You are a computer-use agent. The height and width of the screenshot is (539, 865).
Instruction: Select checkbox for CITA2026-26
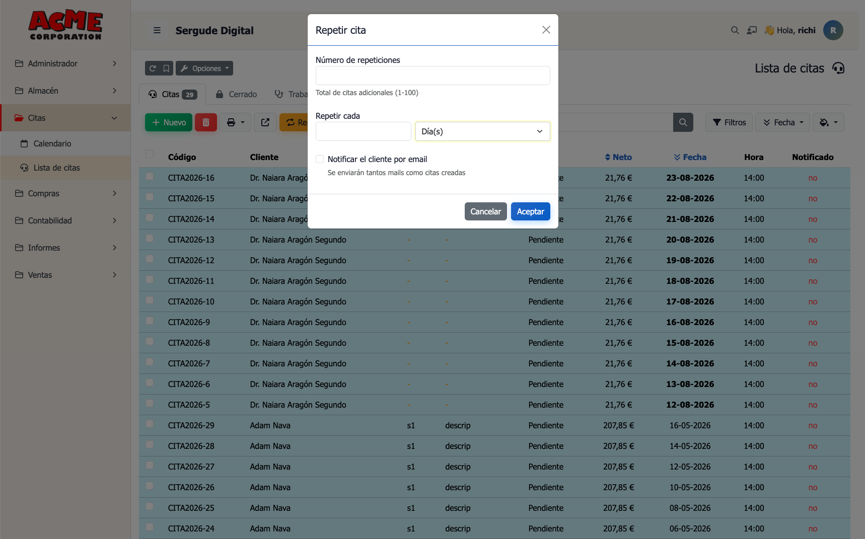(150, 486)
